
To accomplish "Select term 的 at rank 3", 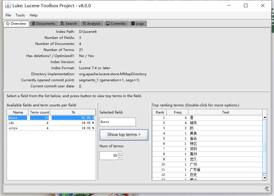I will click(x=207, y=128).
